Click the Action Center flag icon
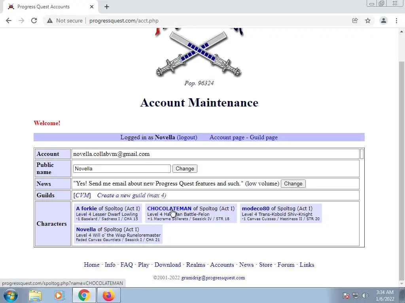 pos(346,296)
